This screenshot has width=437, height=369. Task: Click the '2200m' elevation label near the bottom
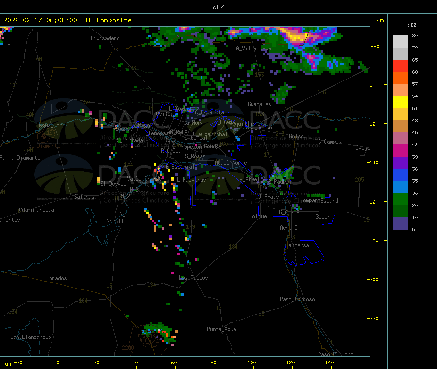click(x=129, y=348)
